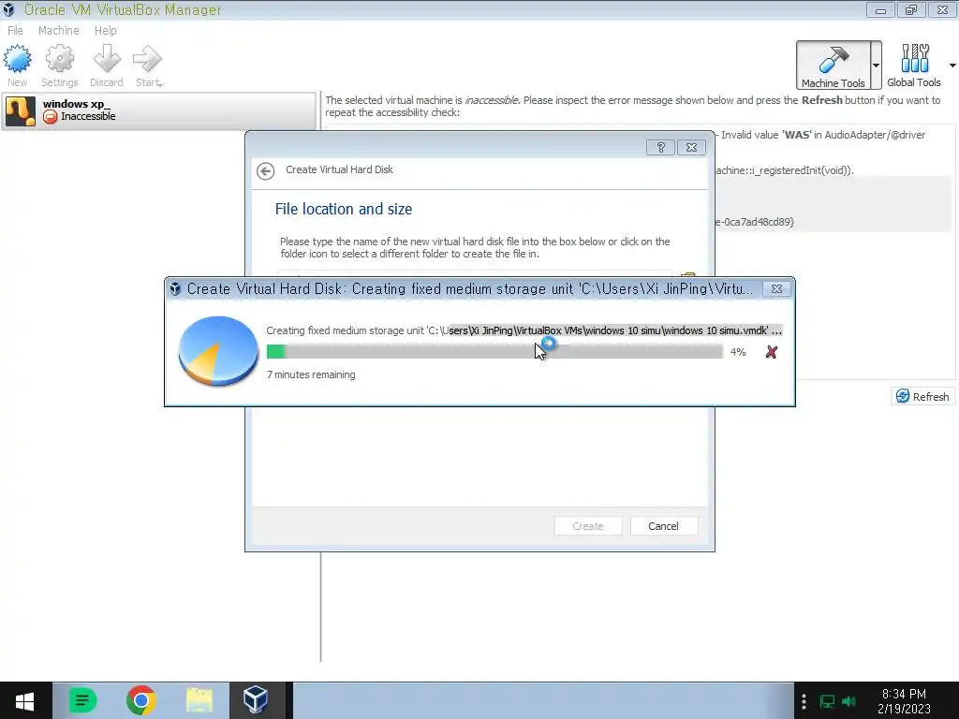Click the wizard help question mark button
The height and width of the screenshot is (719, 959).
click(660, 147)
